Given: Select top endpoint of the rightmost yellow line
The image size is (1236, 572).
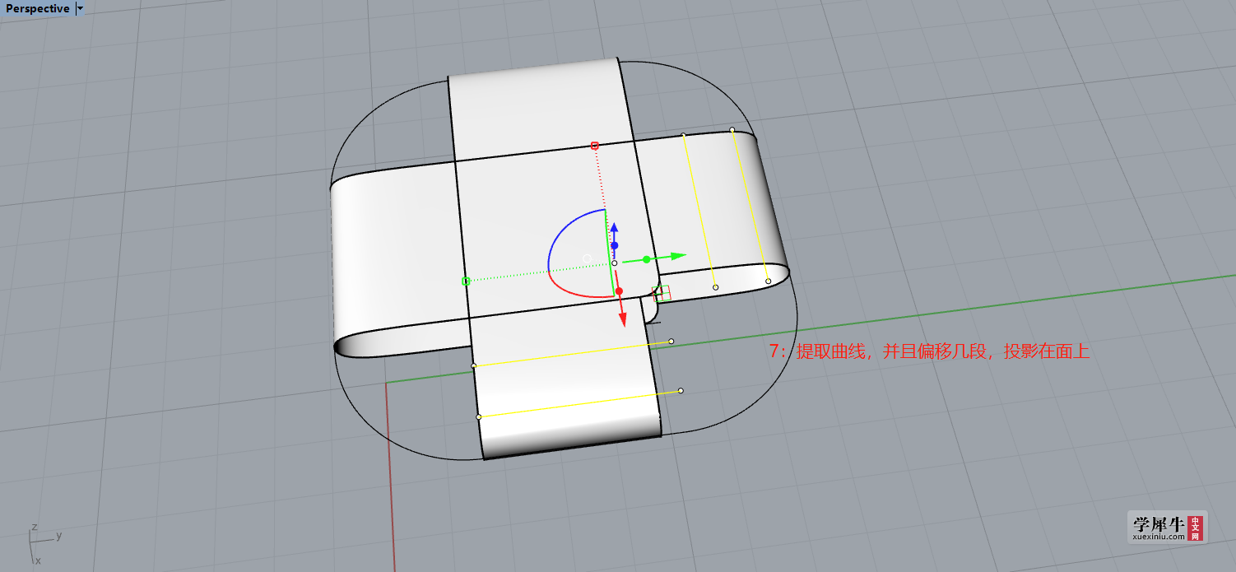Looking at the screenshot, I should coord(732,130).
